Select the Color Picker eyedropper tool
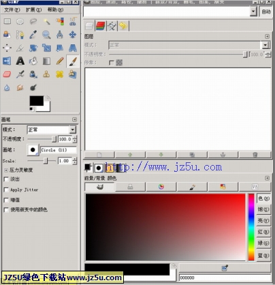This screenshot has width=275, height=285. [33, 35]
